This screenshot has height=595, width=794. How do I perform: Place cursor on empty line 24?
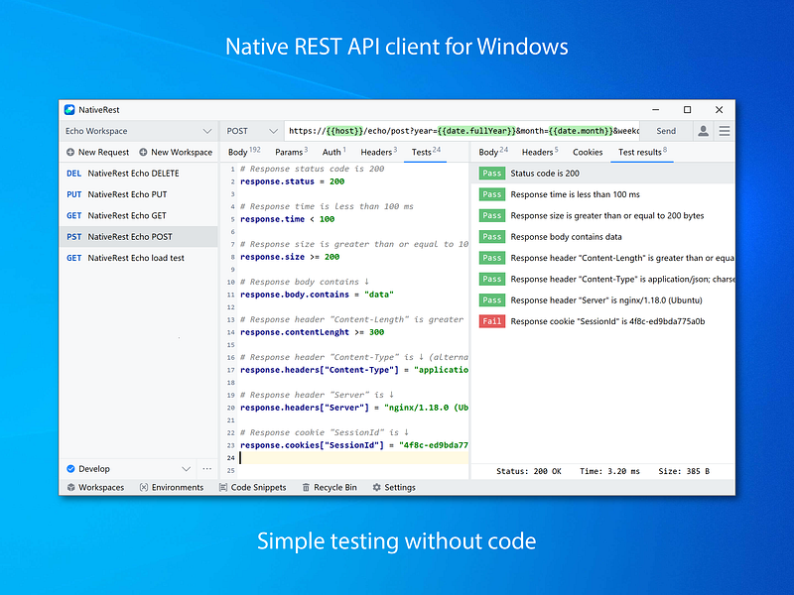(x=353, y=458)
